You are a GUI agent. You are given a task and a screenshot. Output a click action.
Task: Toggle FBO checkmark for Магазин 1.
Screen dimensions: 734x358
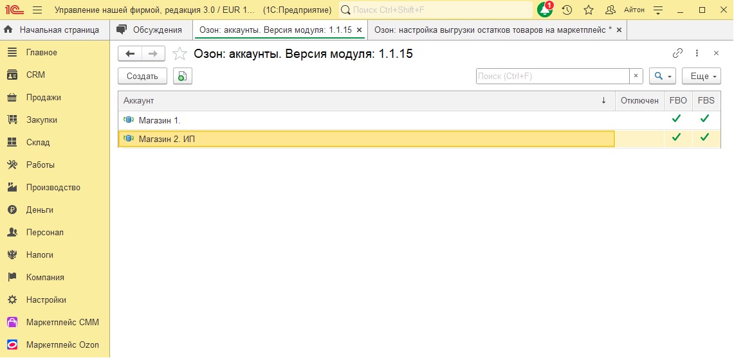click(x=676, y=119)
